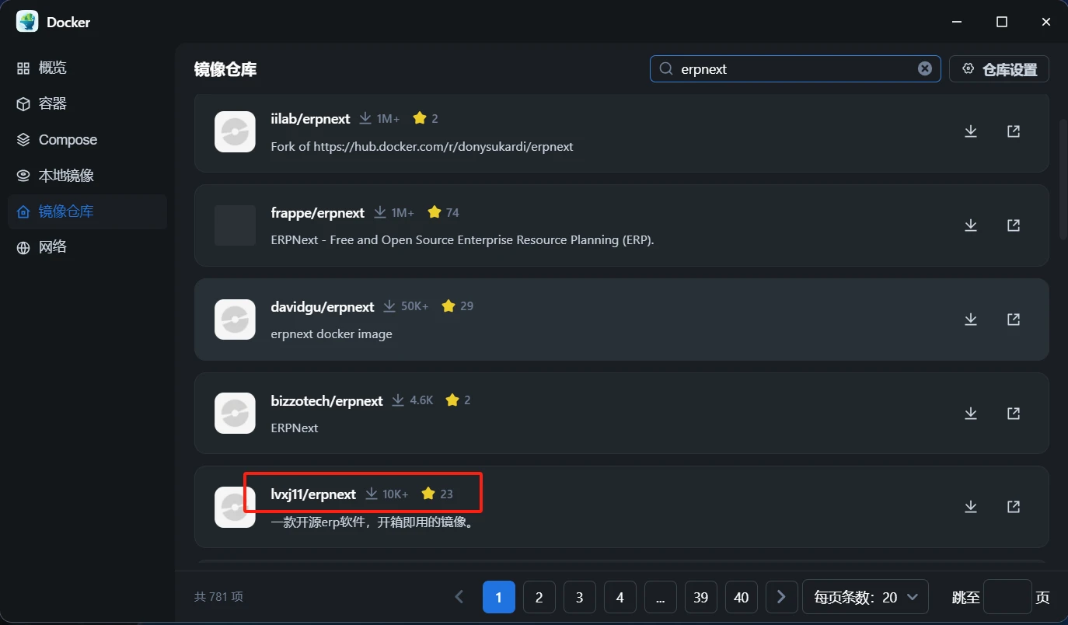Minimize the Docker window
Screen dimensions: 1068x625
pos(958,22)
